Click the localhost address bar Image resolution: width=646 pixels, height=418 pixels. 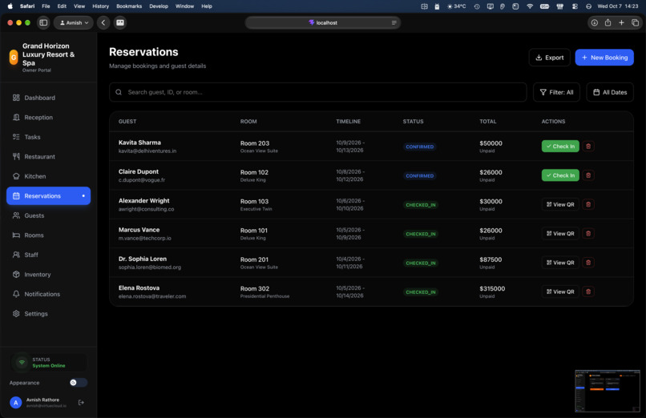coord(323,22)
